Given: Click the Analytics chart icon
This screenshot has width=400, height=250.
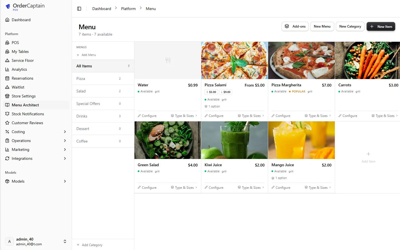Looking at the screenshot, I should [x=7, y=69].
